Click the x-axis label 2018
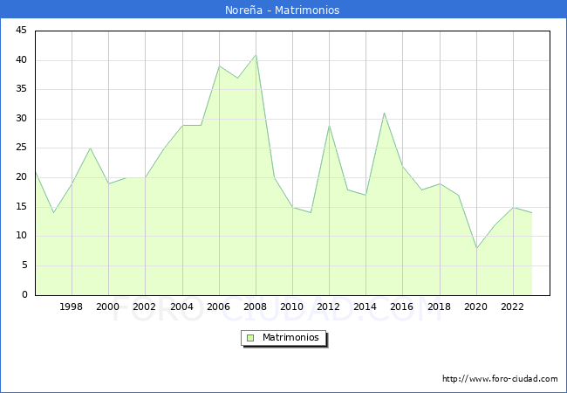Screen dimensions: 567x393 point(439,307)
